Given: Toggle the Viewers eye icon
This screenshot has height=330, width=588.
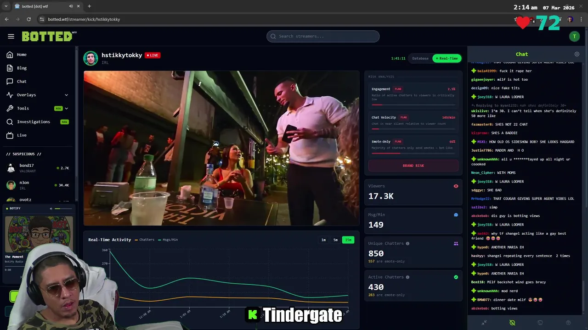Looking at the screenshot, I should 456,186.
